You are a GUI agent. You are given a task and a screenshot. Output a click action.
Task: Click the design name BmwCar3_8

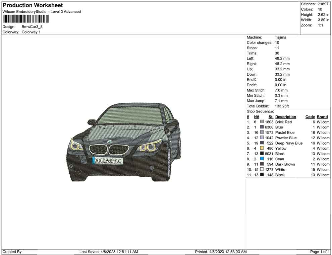[x=32, y=27]
